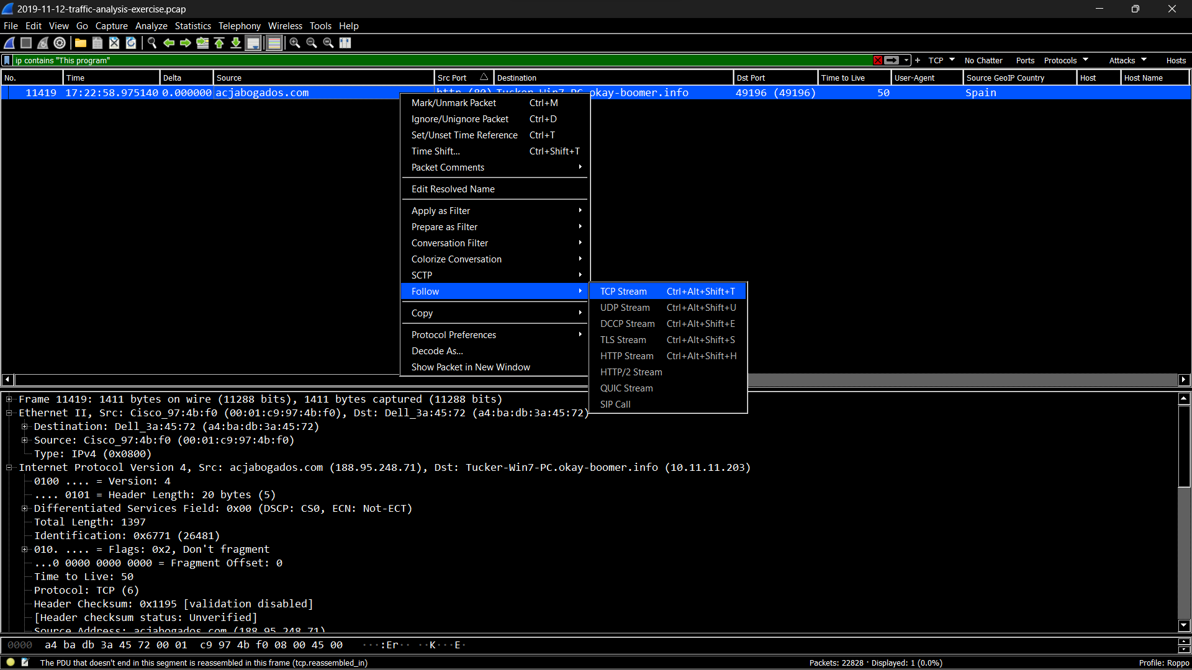Screen dimensions: 1192x670
Task: Select TCP Stream in Follow submenu
Action: (667, 292)
